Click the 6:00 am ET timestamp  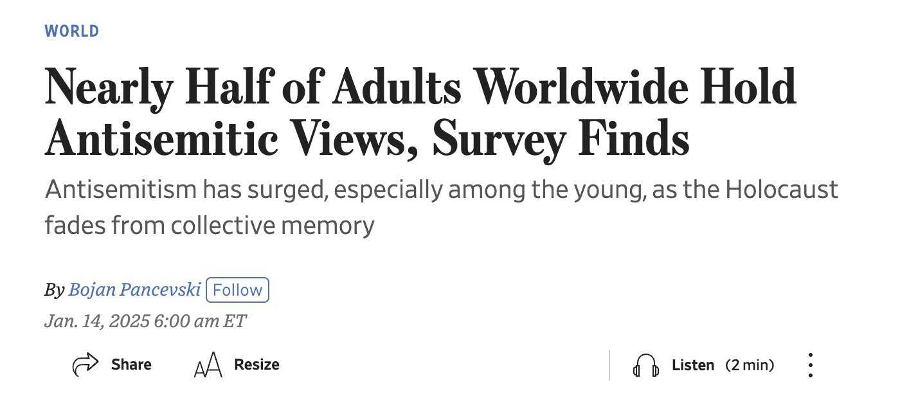point(200,321)
